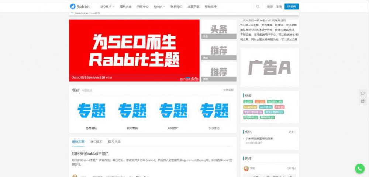Click the 广告A advertisement box
The width and height of the screenshot is (369, 177).
click(x=269, y=68)
